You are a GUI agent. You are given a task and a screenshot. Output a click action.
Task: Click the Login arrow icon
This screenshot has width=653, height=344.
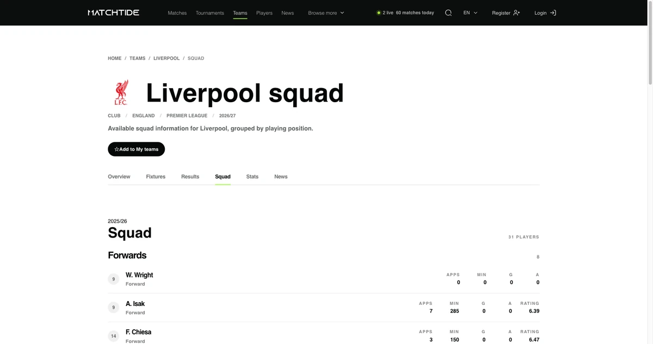point(553,12)
